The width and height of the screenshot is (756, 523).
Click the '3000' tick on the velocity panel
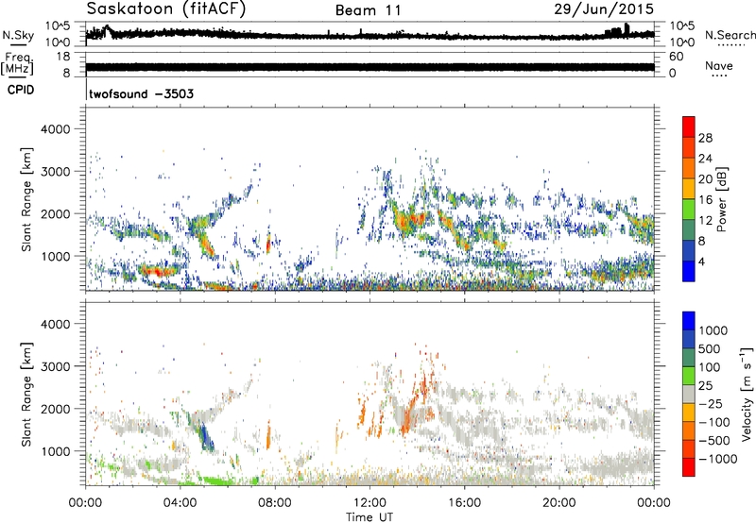coord(55,366)
